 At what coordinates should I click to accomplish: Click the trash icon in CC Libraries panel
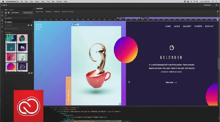coord(32,73)
